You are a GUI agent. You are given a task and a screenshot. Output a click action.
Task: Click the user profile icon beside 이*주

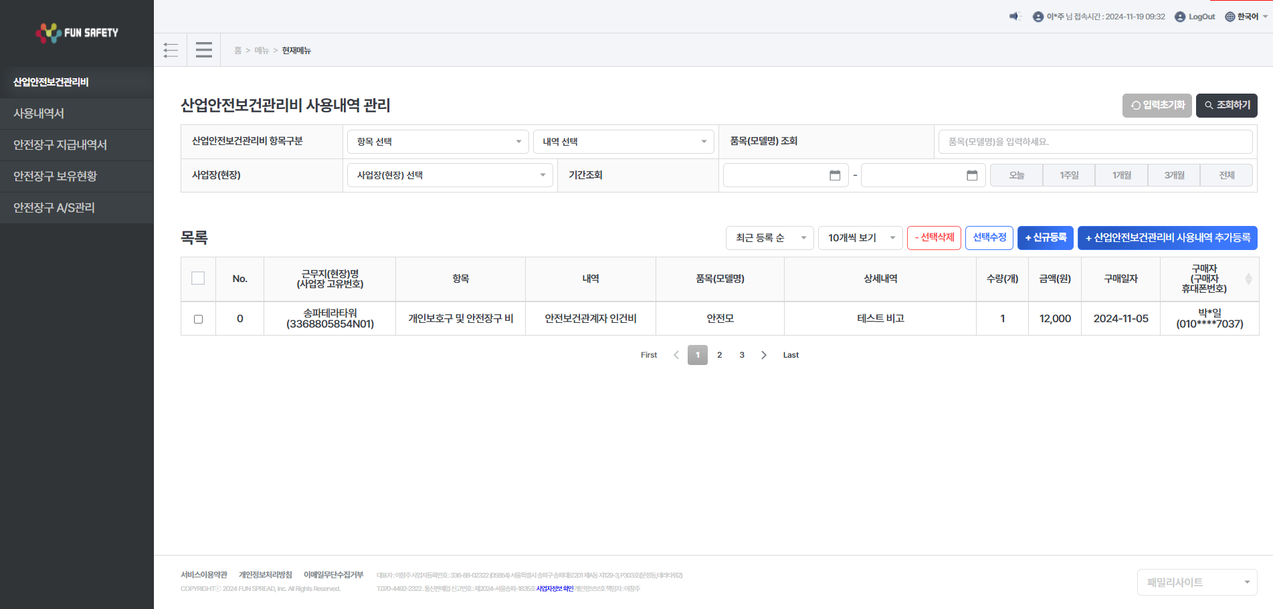click(1038, 17)
